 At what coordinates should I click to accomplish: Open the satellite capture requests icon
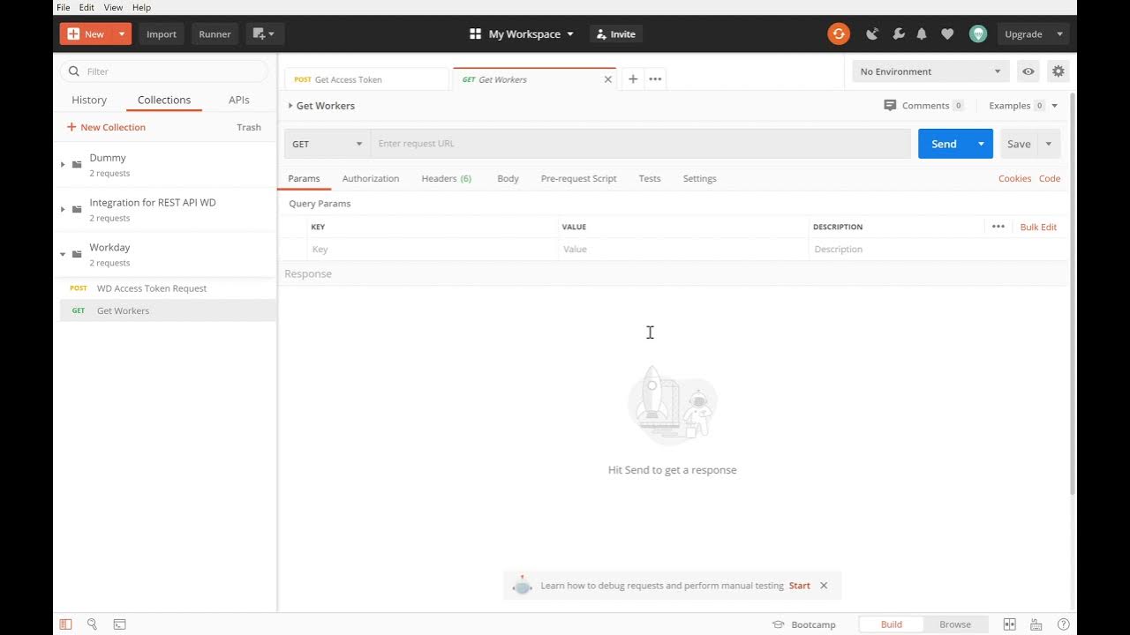point(872,34)
